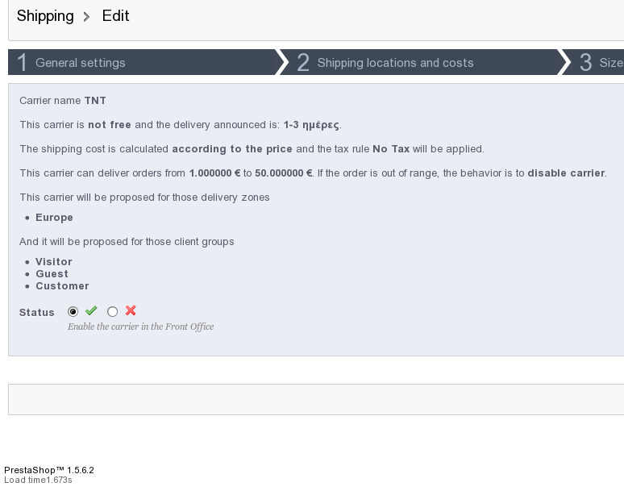
Task: Click the large step number 2
Action: click(x=303, y=62)
